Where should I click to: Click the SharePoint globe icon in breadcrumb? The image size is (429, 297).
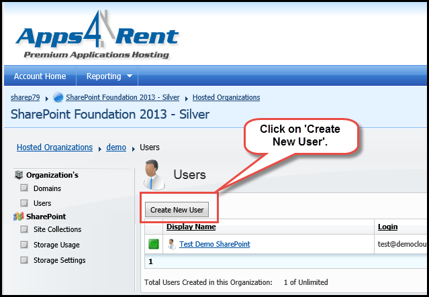click(58, 97)
